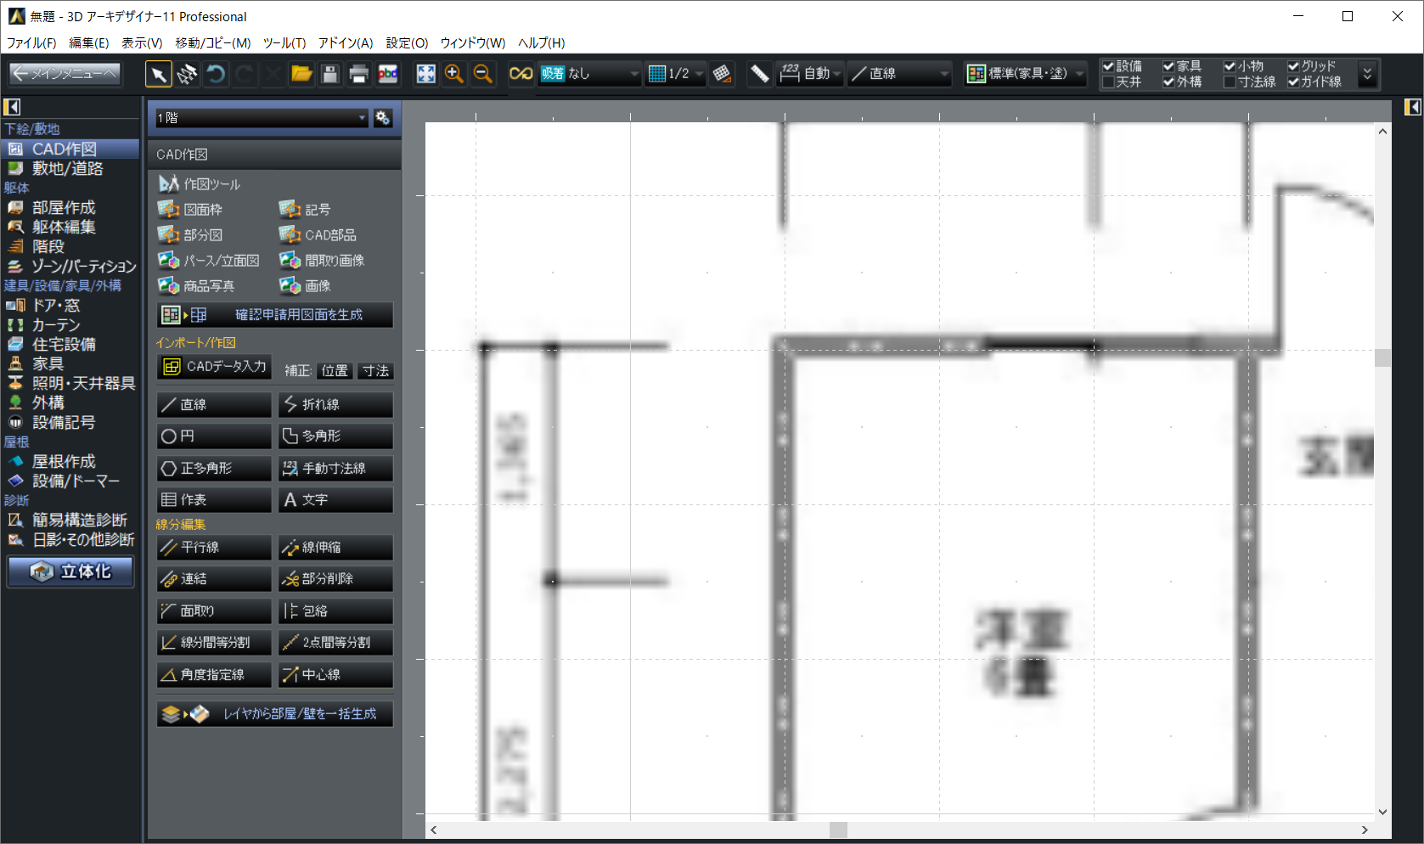1424x844 pixels.
Task: Open floor settings gear next to 1階
Action: coord(383,118)
